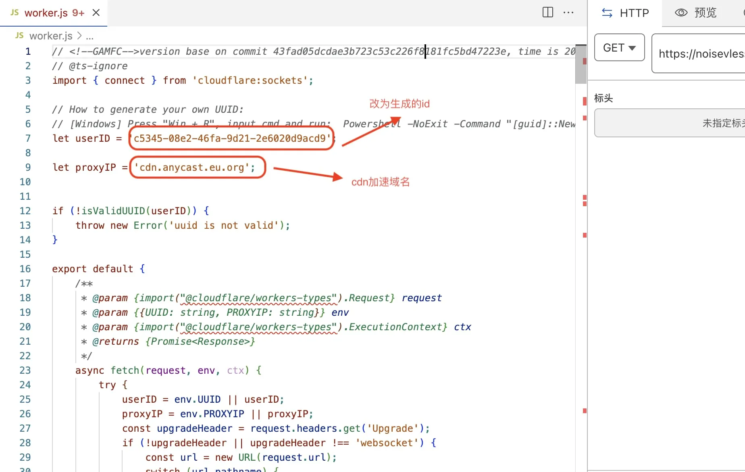This screenshot has width=745, height=472.
Task: Open the GET method dropdown
Action: point(619,48)
